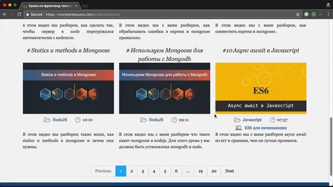The height and width of the screenshot is (187, 333).
Task: Click the 10:10 duration text
Action: tap(87, 120)
